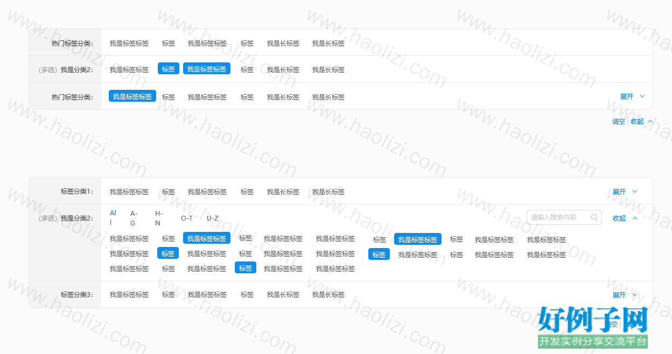Collapse lower 我是分类2 row with 收起

pyautogui.click(x=619, y=218)
